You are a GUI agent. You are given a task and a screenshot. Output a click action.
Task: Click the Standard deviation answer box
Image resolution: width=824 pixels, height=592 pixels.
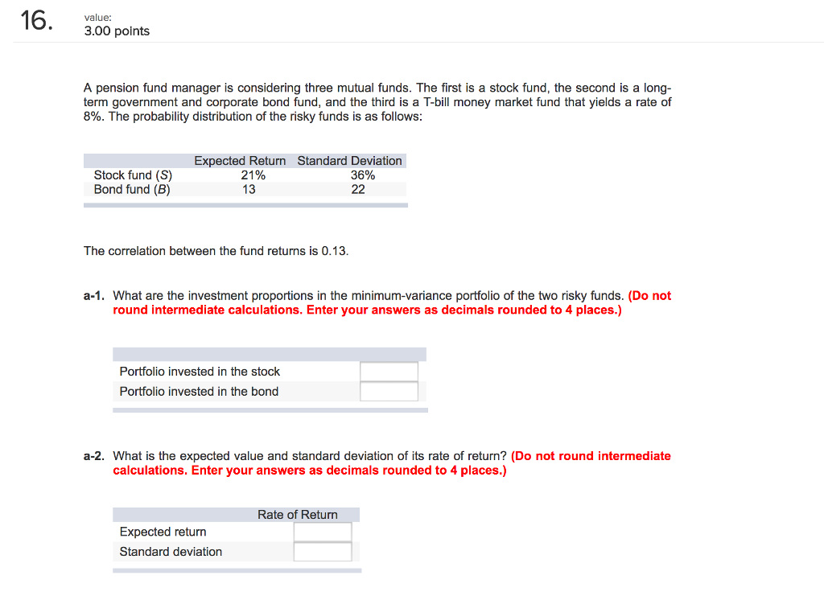click(x=322, y=552)
